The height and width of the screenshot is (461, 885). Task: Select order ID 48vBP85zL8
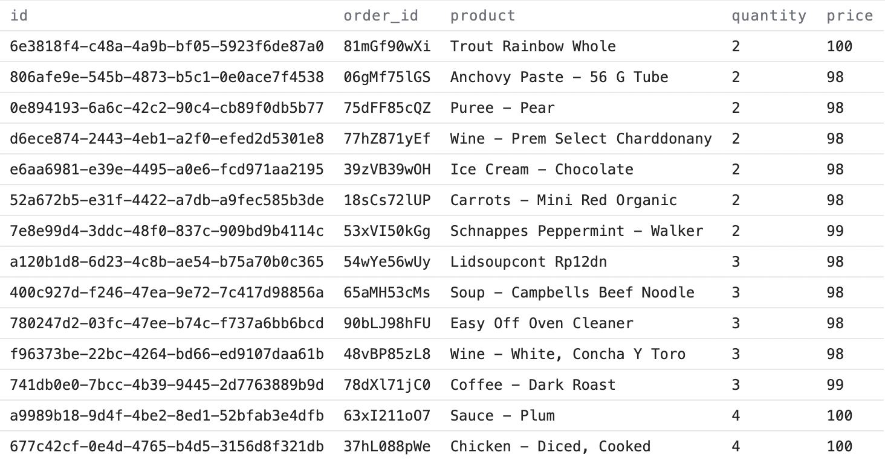[x=387, y=354]
